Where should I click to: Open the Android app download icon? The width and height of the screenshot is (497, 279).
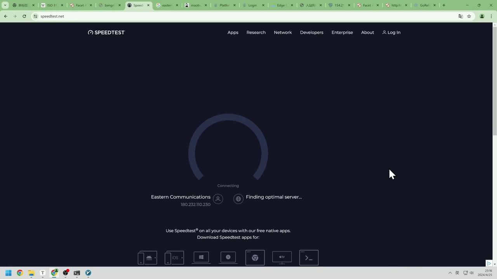(x=148, y=258)
